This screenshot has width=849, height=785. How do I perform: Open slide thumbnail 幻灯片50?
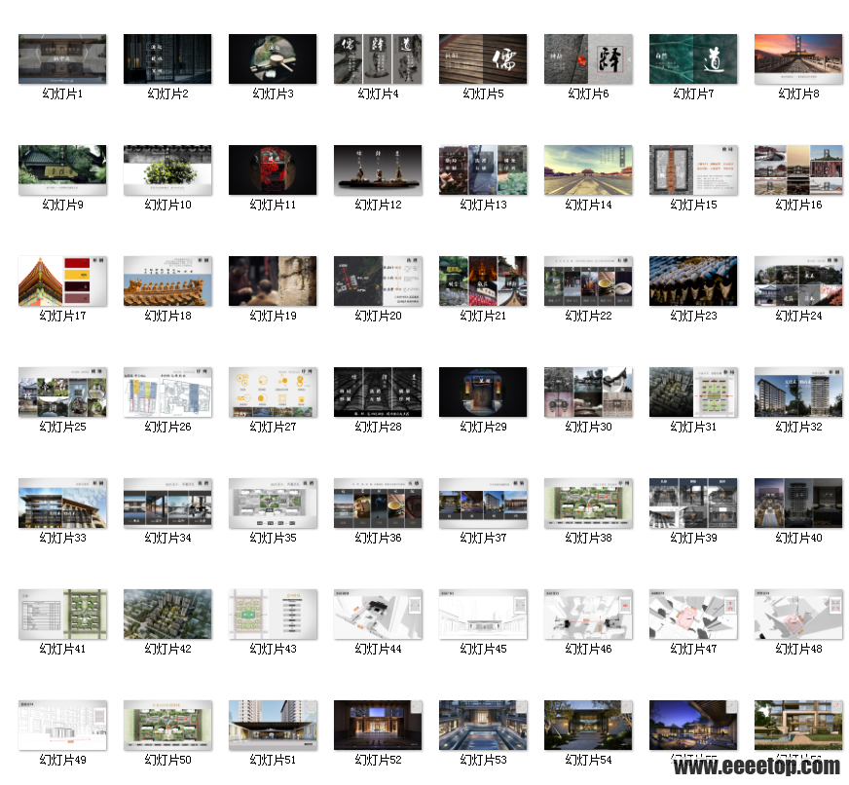167,726
